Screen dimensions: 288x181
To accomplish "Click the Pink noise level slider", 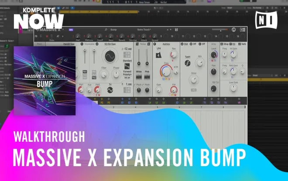I will (147, 57).
